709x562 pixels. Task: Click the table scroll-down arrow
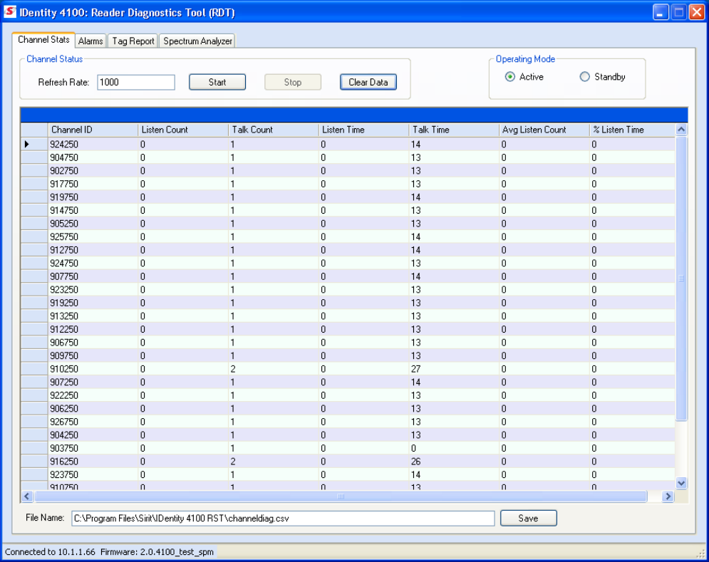click(681, 483)
